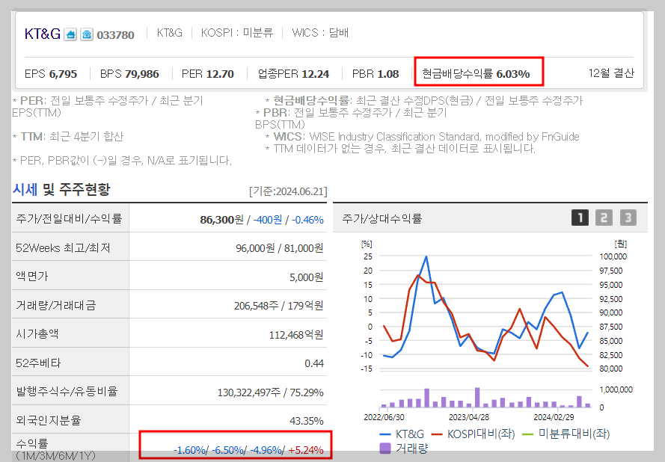Image resolution: width=665 pixels, height=462 pixels.
Task: Click the 2022/06/30 chart date label
Action: pos(384,417)
